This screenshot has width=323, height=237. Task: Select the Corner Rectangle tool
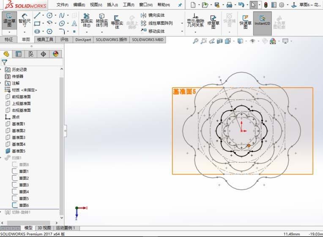pyautogui.click(x=37, y=24)
